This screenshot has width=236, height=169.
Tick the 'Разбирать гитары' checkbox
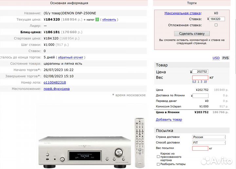tap(158, 164)
